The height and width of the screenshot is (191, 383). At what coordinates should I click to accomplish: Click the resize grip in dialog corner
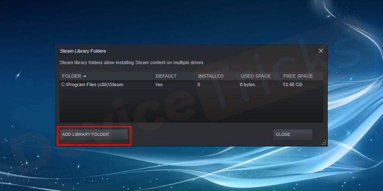pos(324,143)
